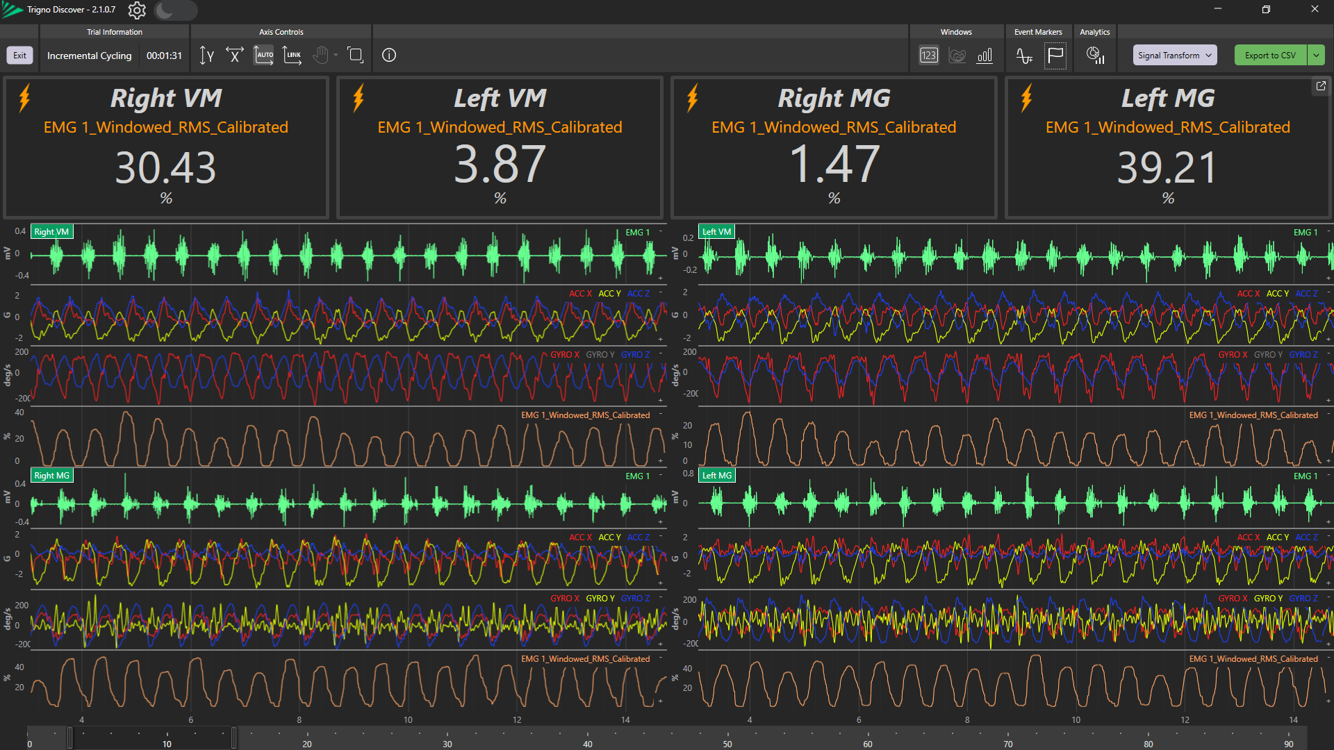Expand the Export to CSV arrow

click(1316, 56)
